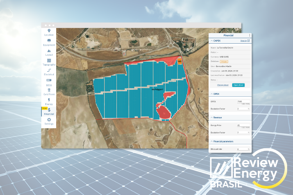
Task: Click the Change sheet link
Action: (223, 85)
